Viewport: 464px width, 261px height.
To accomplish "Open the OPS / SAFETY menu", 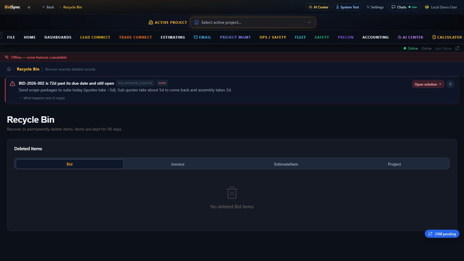I will tap(273, 37).
